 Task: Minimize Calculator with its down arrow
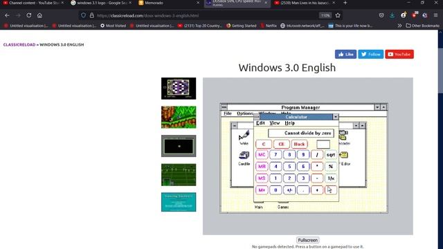pyautogui.click(x=335, y=117)
